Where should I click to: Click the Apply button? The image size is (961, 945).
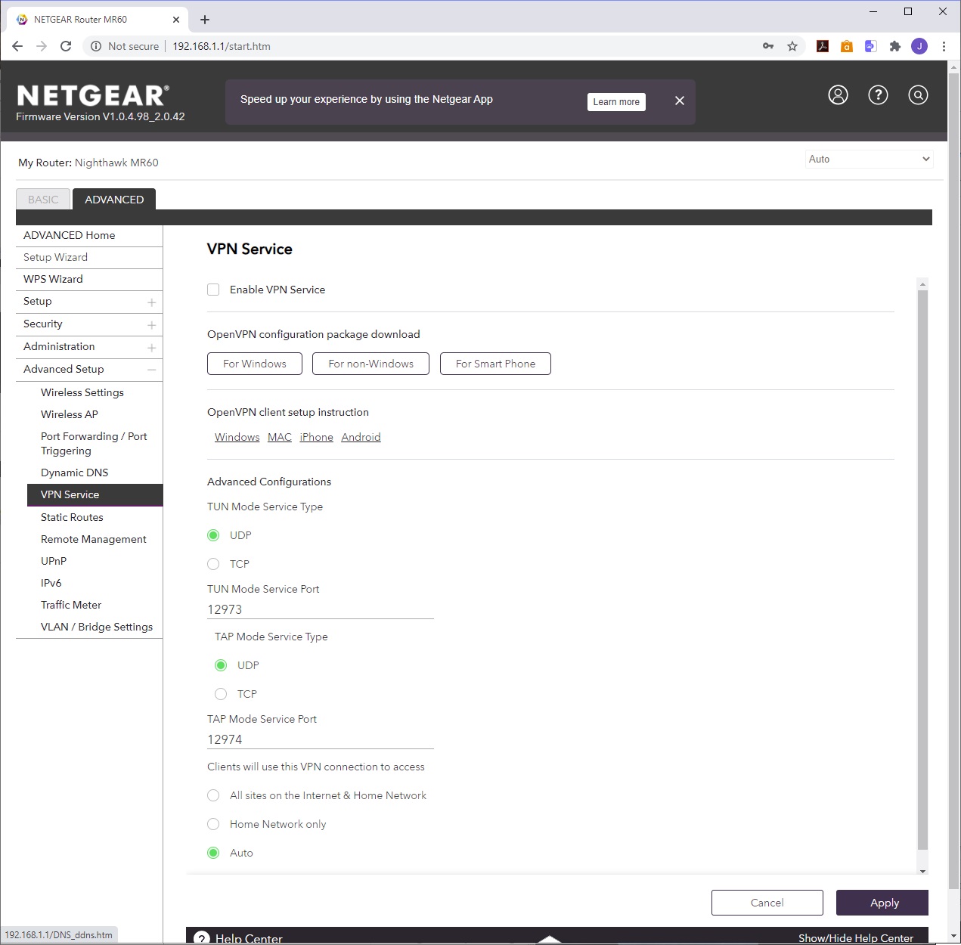(x=882, y=903)
